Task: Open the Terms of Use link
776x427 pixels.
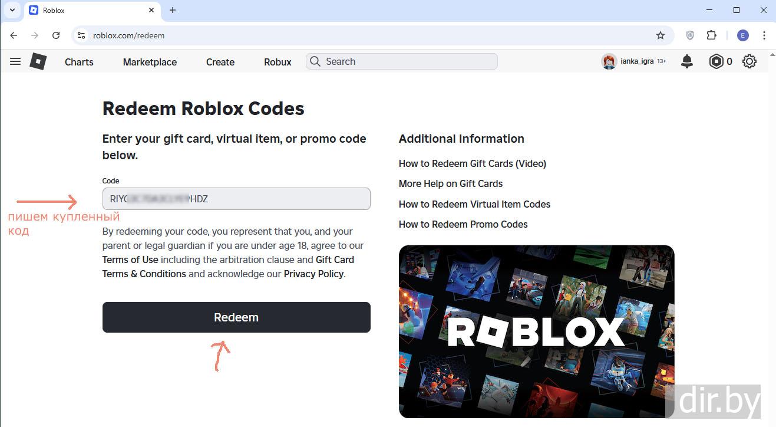Action: [x=130, y=260]
